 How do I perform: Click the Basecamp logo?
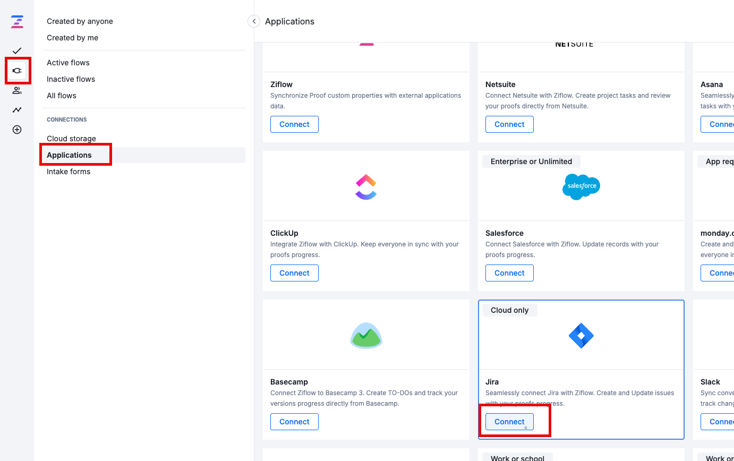366,336
